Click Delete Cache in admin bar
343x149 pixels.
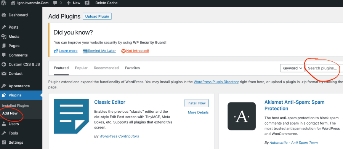(106, 3)
